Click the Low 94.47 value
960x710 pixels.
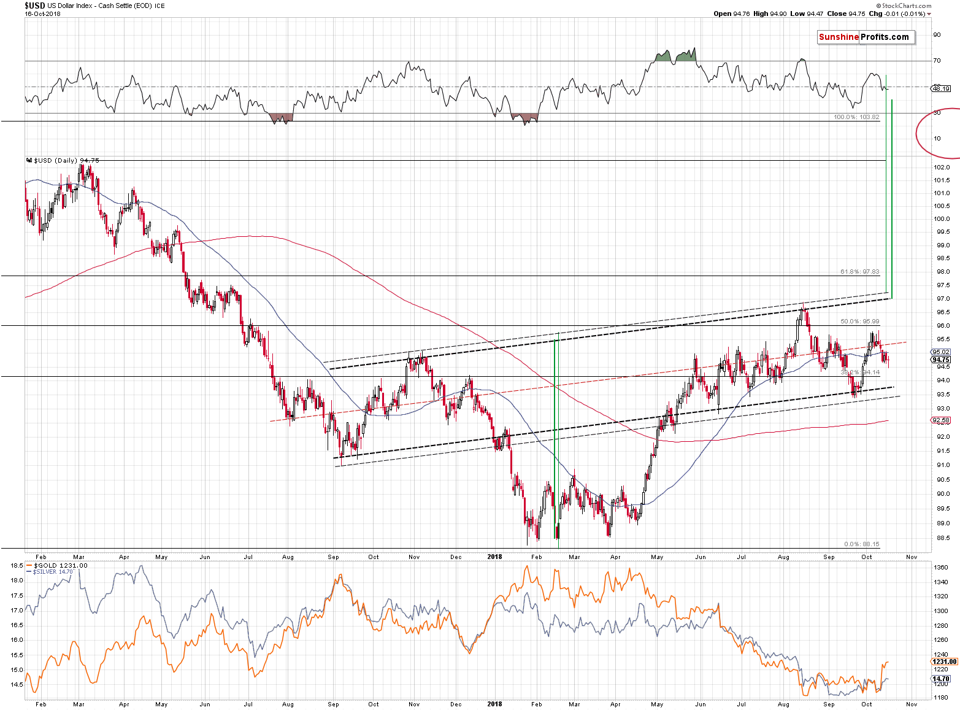807,14
